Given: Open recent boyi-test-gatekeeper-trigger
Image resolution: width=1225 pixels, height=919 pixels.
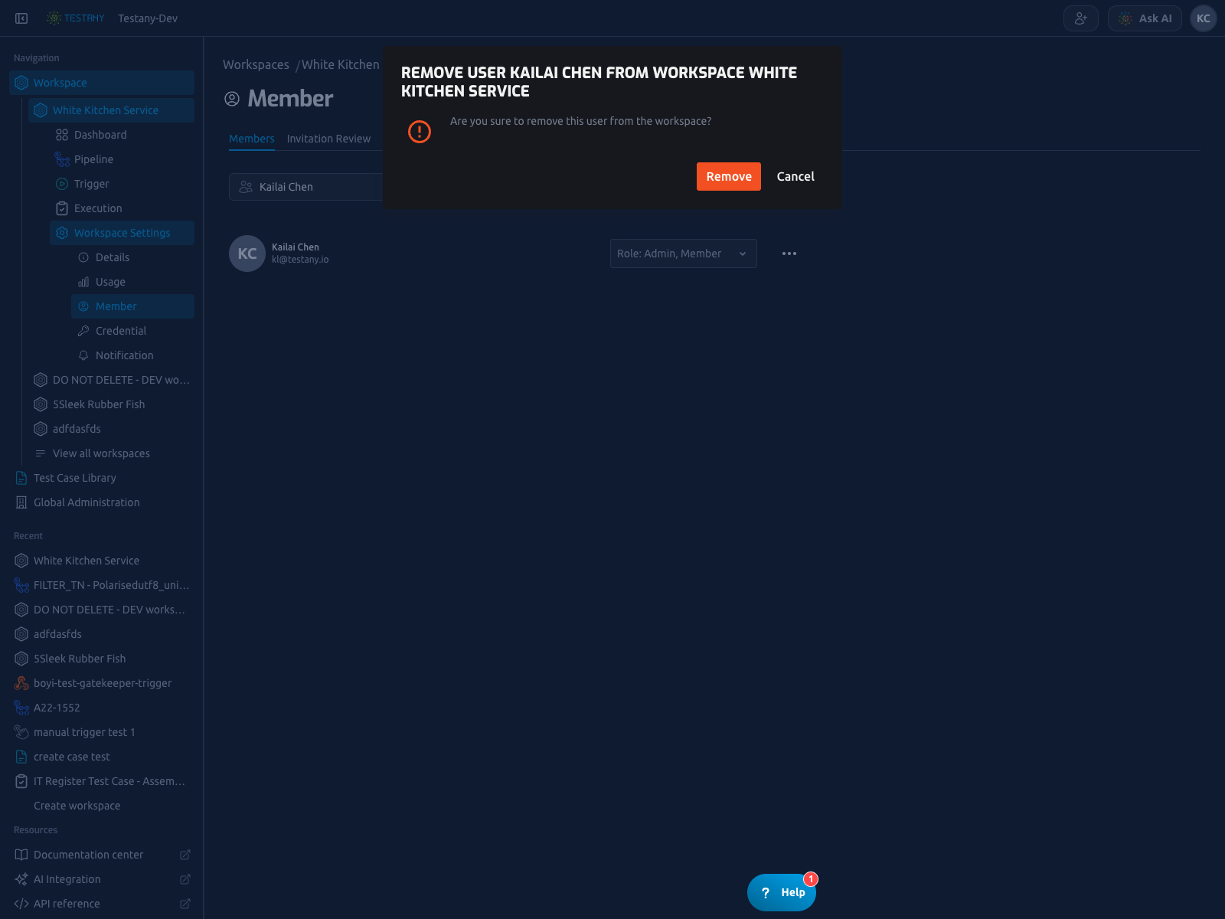Looking at the screenshot, I should [x=102, y=683].
